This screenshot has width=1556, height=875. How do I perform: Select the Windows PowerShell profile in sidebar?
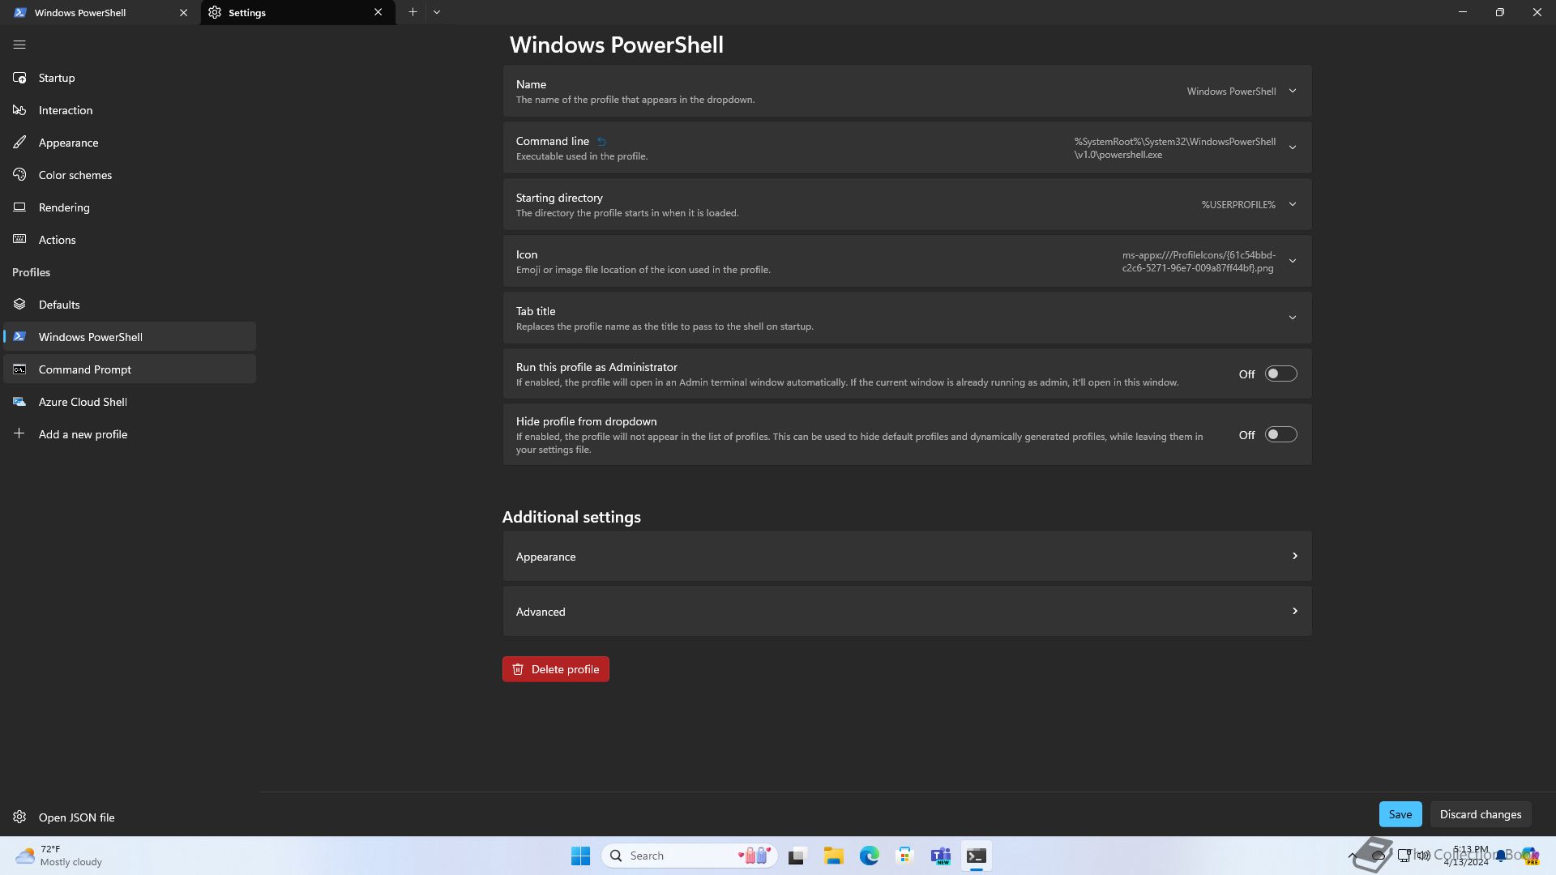[130, 337]
